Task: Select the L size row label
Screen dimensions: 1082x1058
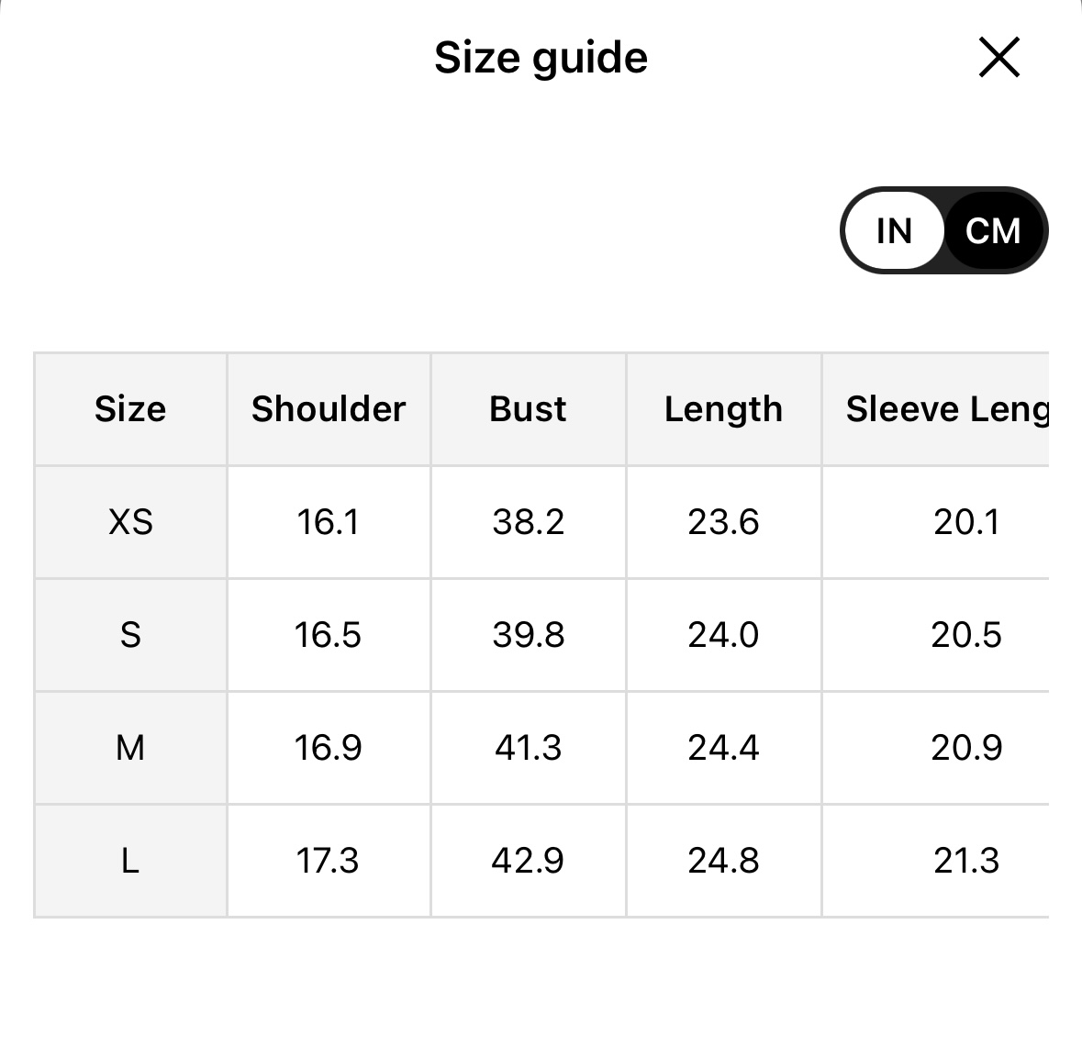Action: [130, 861]
